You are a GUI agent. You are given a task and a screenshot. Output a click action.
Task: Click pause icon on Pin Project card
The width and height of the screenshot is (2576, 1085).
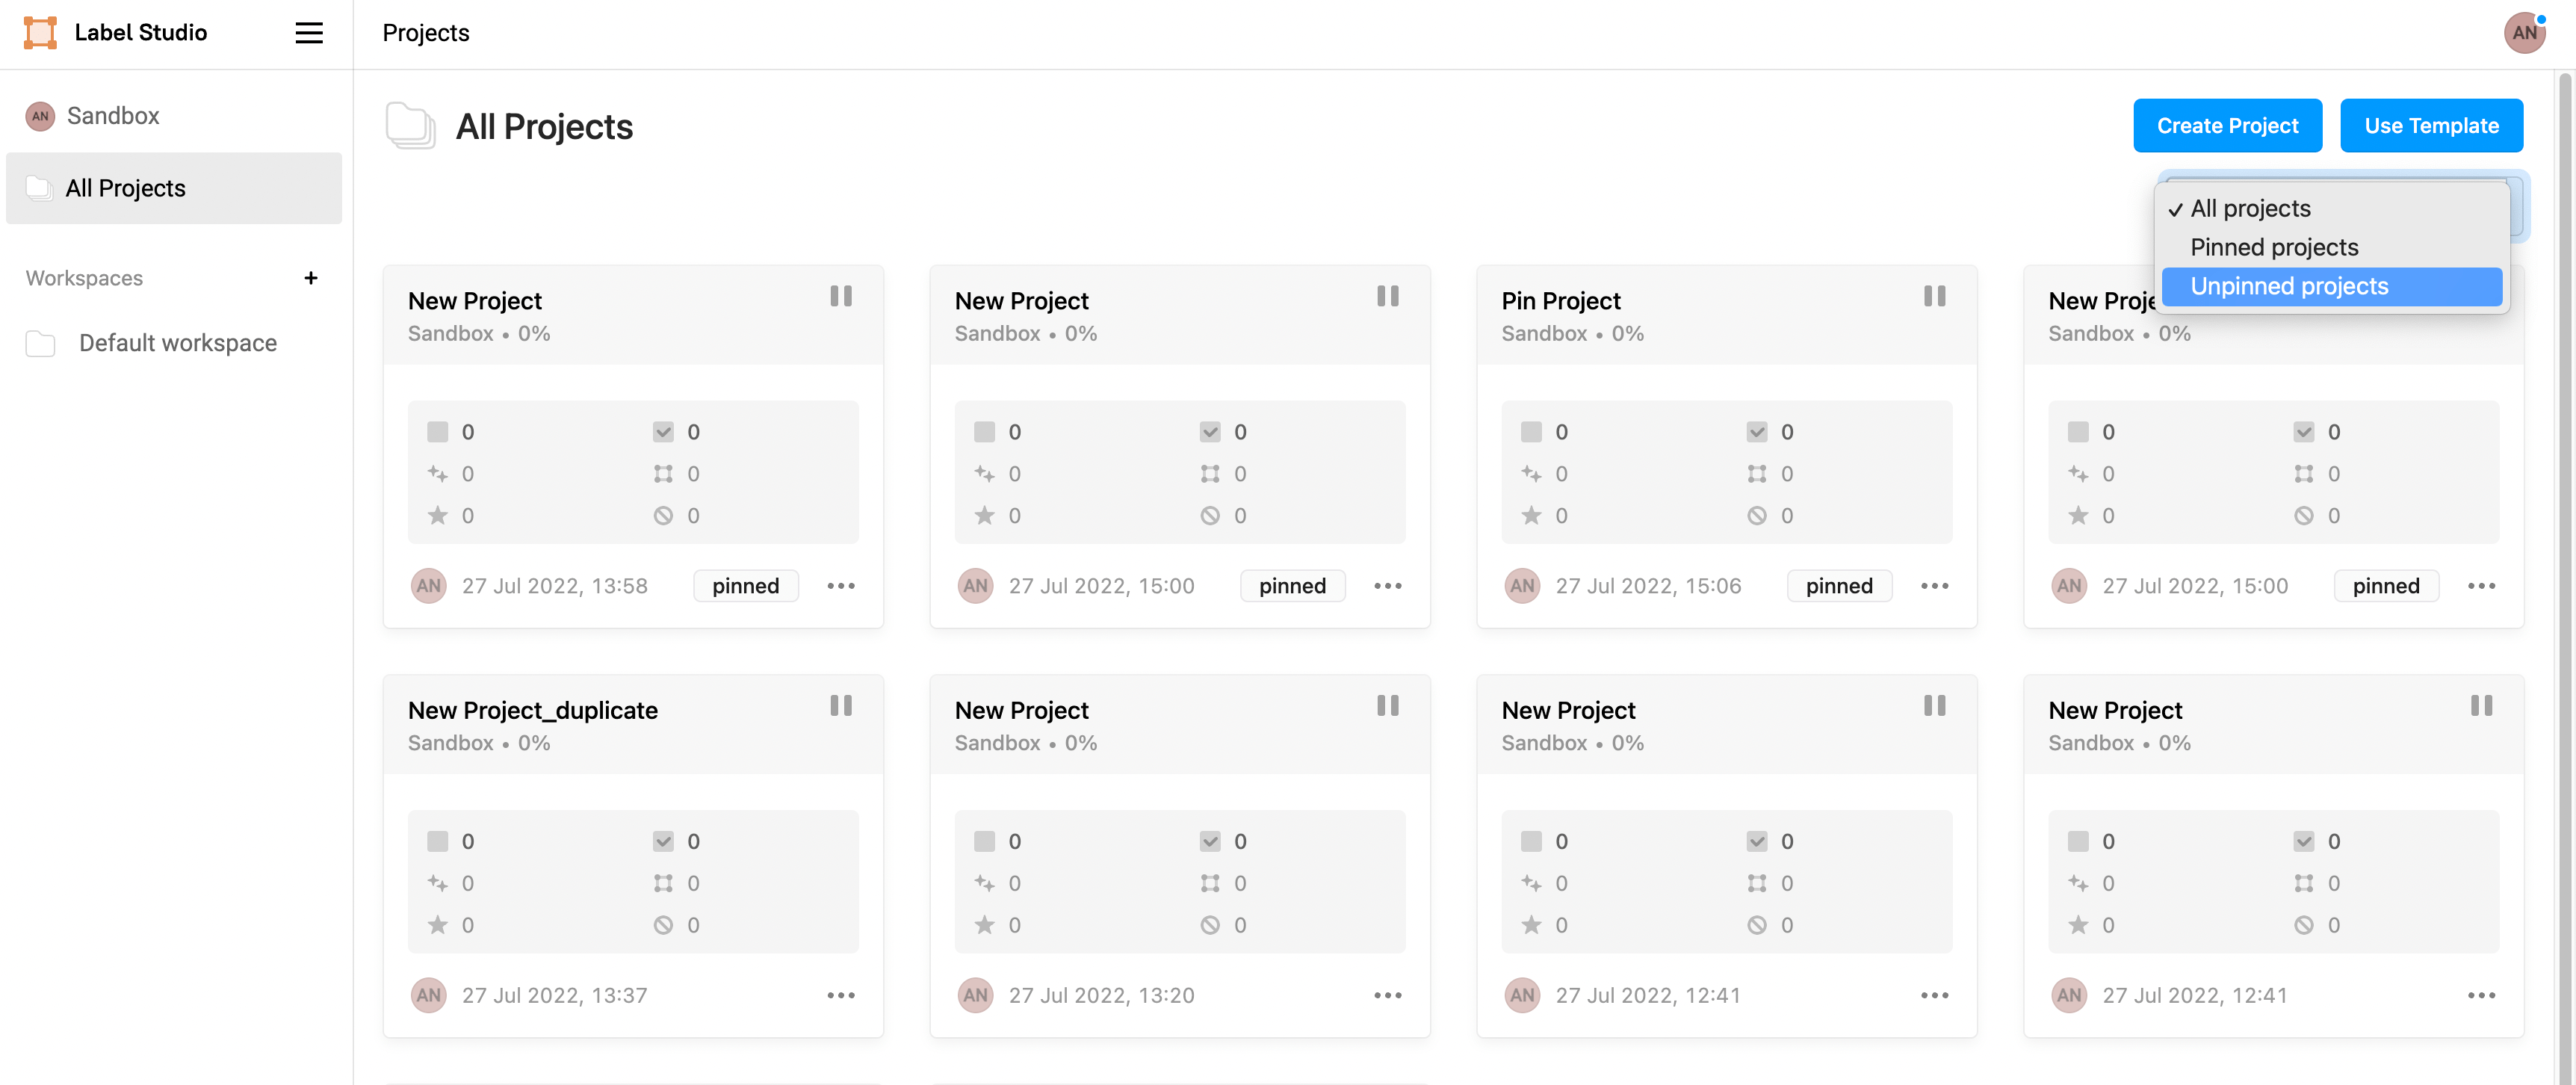1934,296
